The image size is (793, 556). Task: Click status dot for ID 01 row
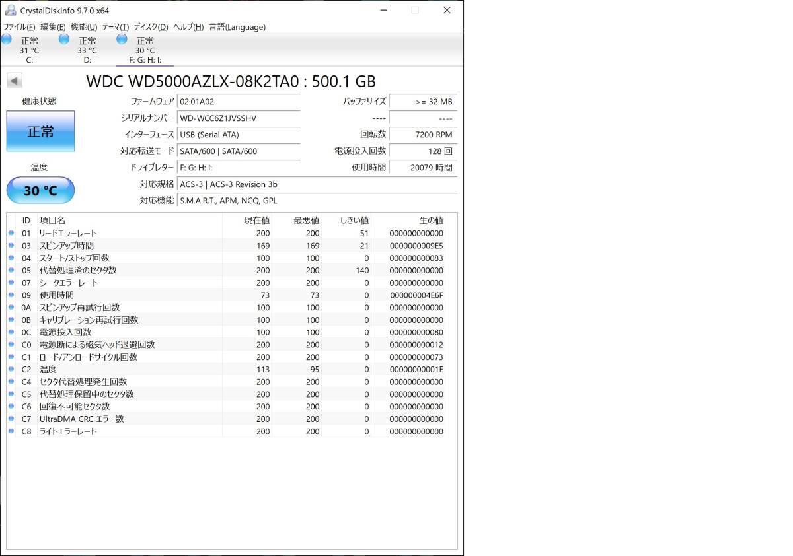[11, 233]
